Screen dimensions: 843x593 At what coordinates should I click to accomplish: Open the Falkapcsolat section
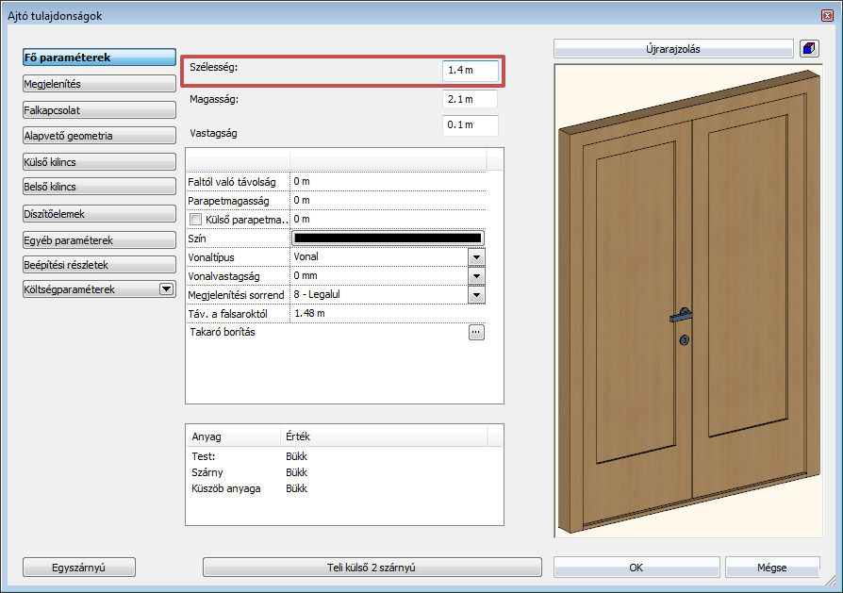click(99, 110)
